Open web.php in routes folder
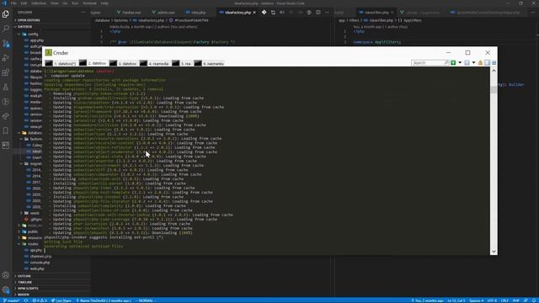The width and height of the screenshot is (539, 303). pos(37,268)
